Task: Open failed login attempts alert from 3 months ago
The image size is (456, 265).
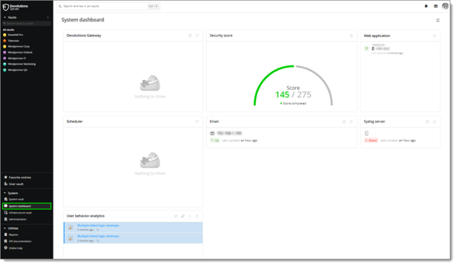Action: coord(133,238)
